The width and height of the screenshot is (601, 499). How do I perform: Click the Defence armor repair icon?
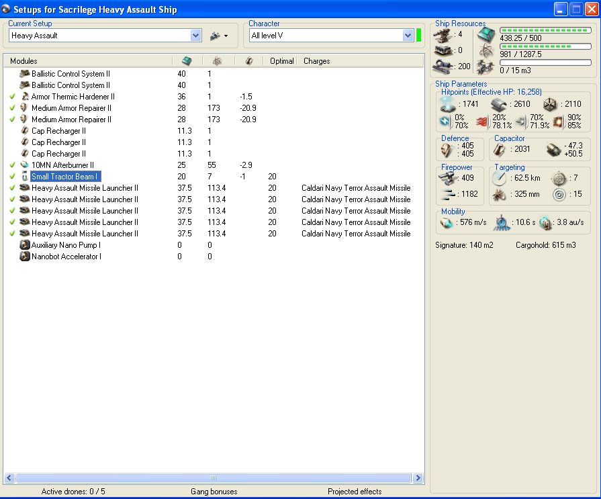tap(447, 150)
